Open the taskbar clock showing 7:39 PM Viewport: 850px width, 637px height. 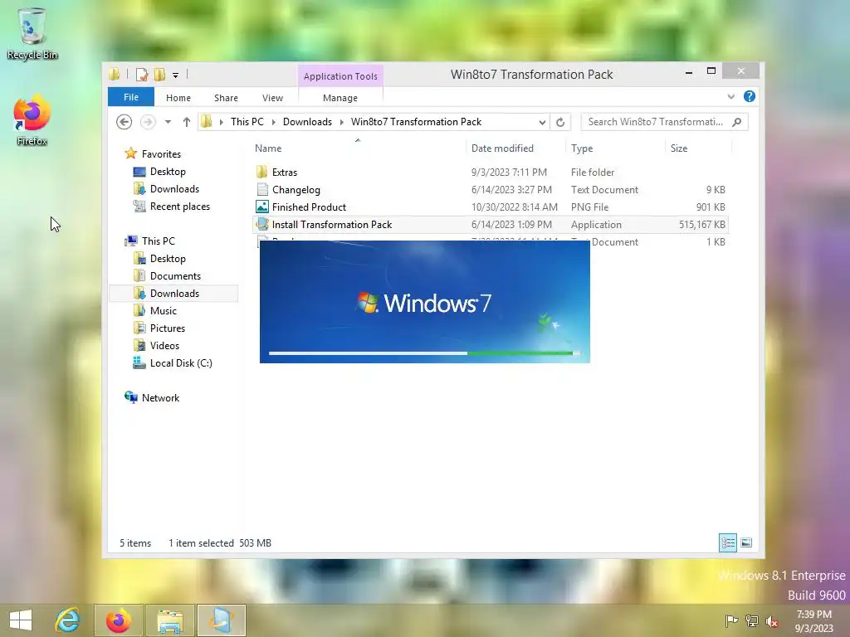click(814, 621)
